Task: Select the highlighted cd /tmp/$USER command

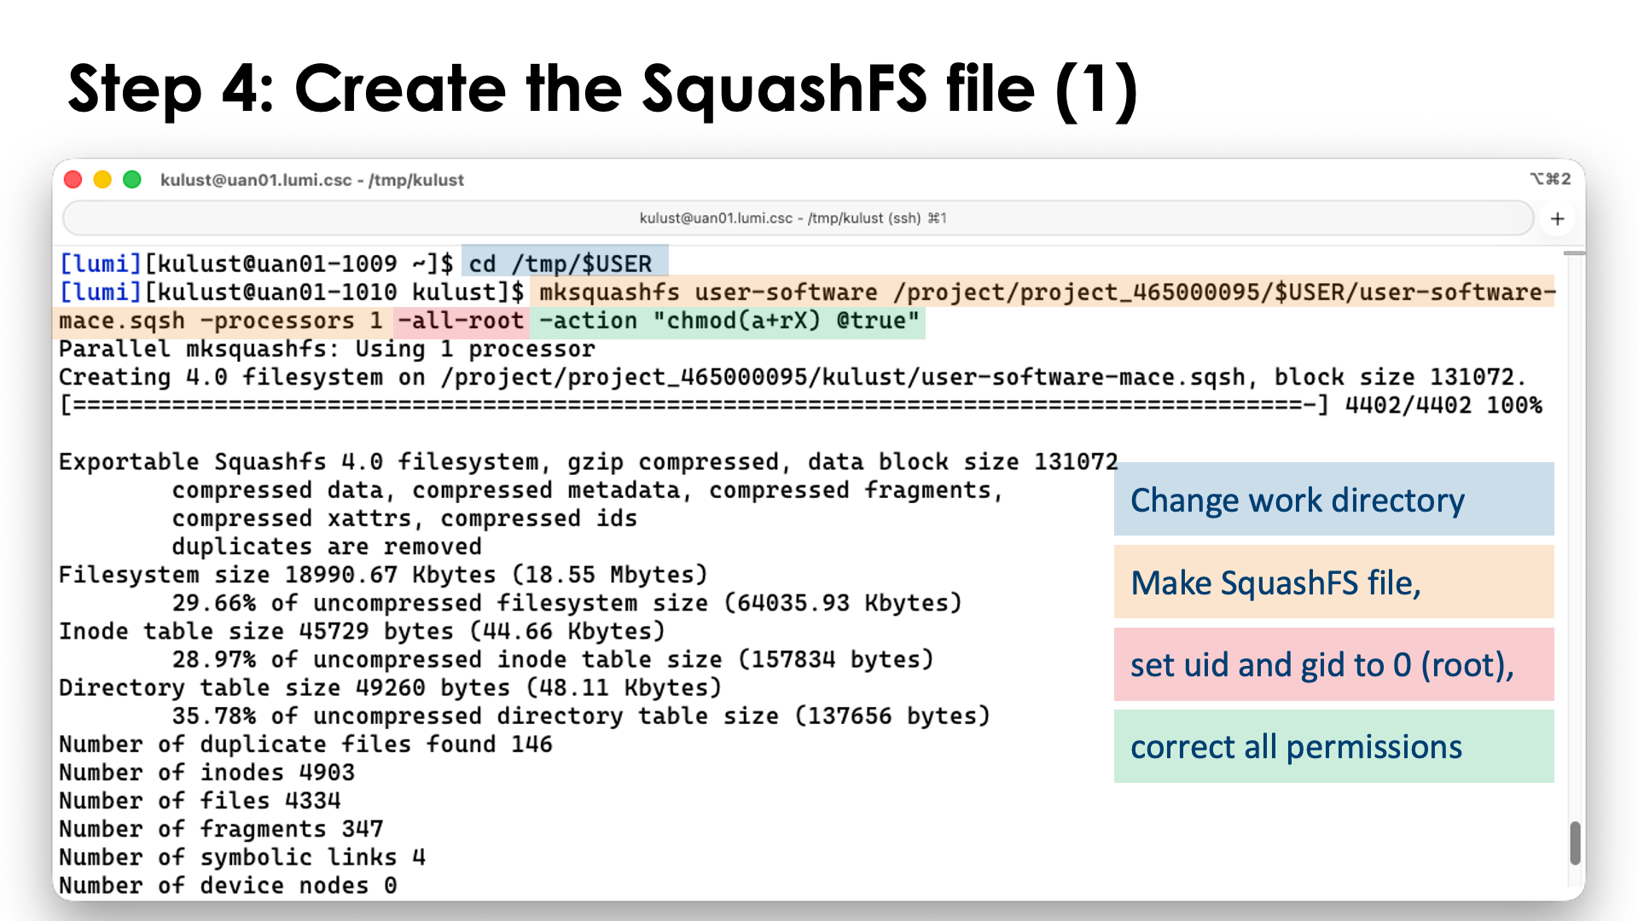Action: coord(563,264)
